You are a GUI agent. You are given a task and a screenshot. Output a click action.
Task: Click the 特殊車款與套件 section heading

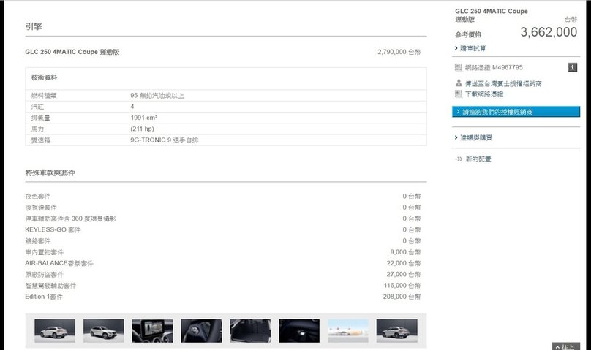(x=50, y=172)
